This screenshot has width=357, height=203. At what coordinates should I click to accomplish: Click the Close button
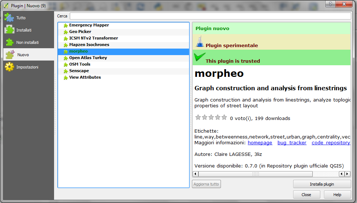point(307,195)
